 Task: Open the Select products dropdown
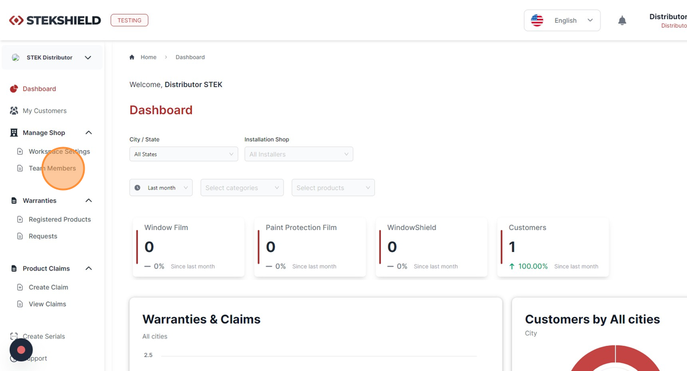(333, 188)
